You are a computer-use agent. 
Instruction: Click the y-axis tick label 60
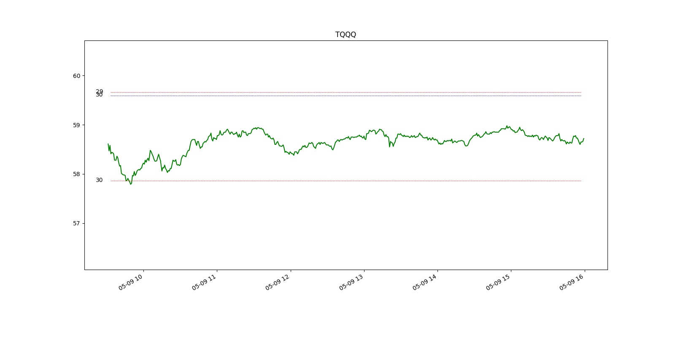click(76, 76)
